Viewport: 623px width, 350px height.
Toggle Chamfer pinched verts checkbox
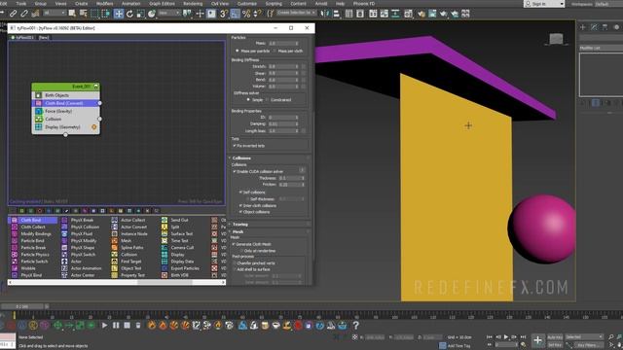coord(235,263)
